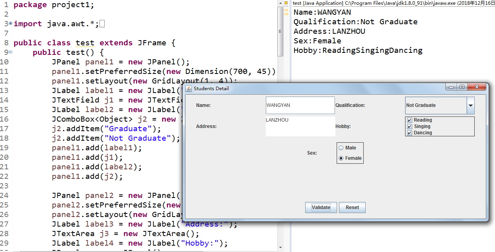Uncheck the Singing hobby checkbox

point(409,126)
